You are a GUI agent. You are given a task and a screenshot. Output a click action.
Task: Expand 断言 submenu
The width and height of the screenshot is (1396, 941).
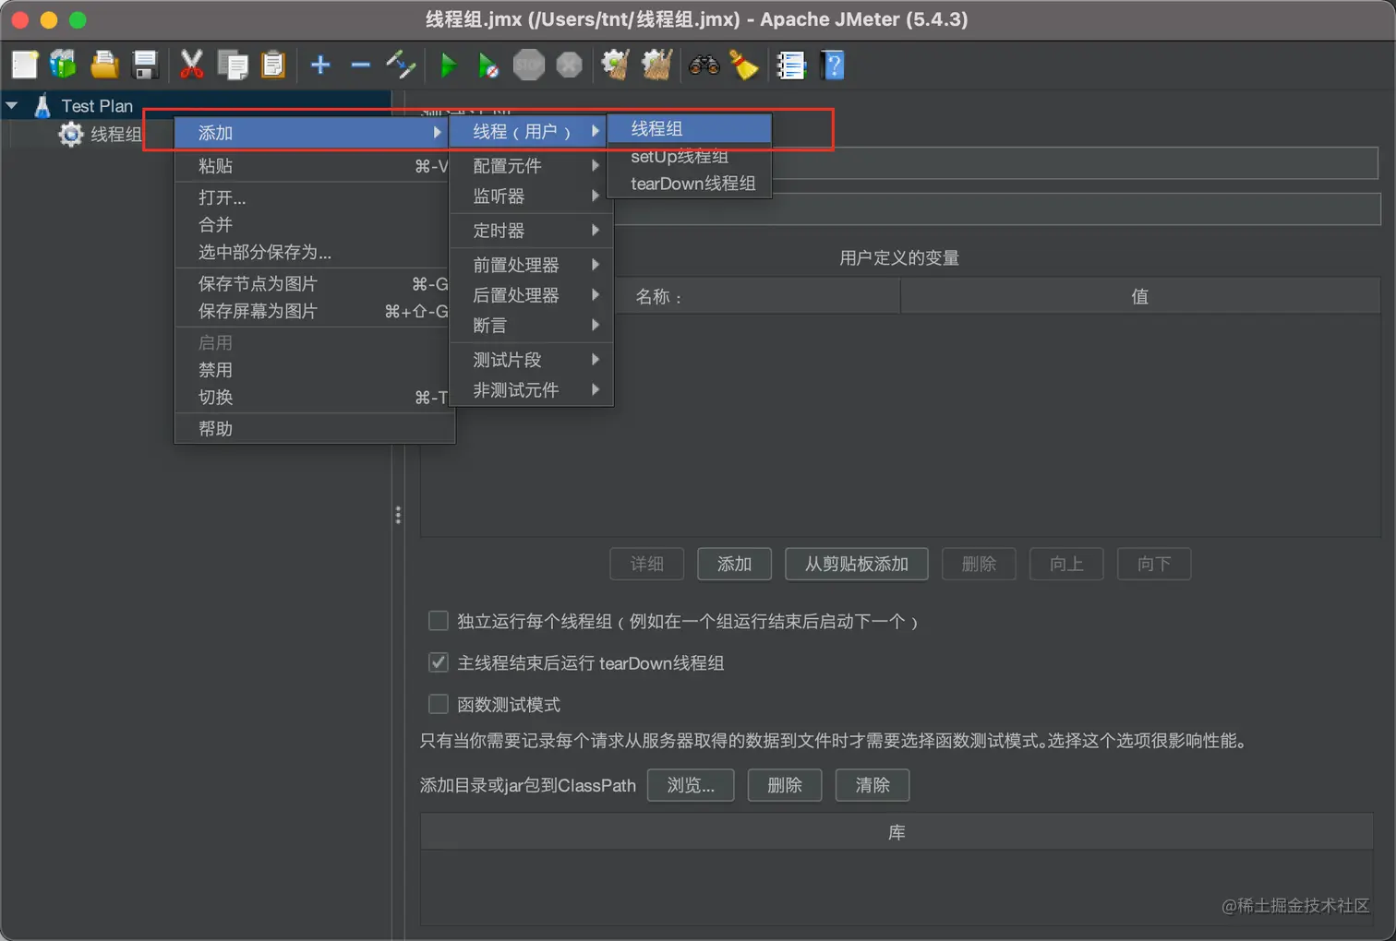point(531,326)
